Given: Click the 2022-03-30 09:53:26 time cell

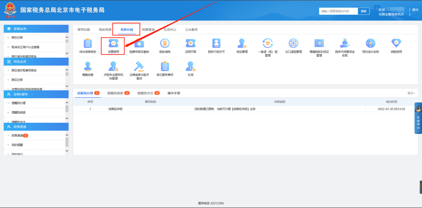Looking at the screenshot, I should pos(391,109).
